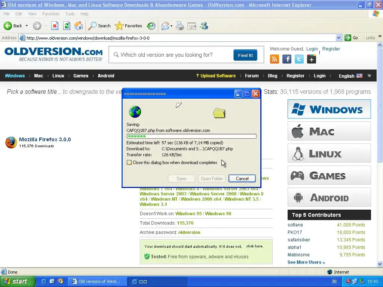The width and height of the screenshot is (383, 287).
Task: Click the Mozilla Firefox logo icon
Action: click(11, 142)
